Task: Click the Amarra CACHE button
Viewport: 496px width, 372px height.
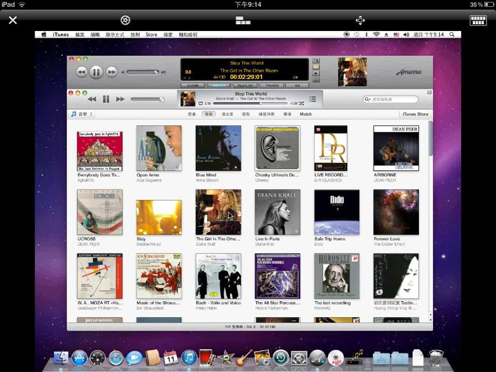Action: point(193,85)
